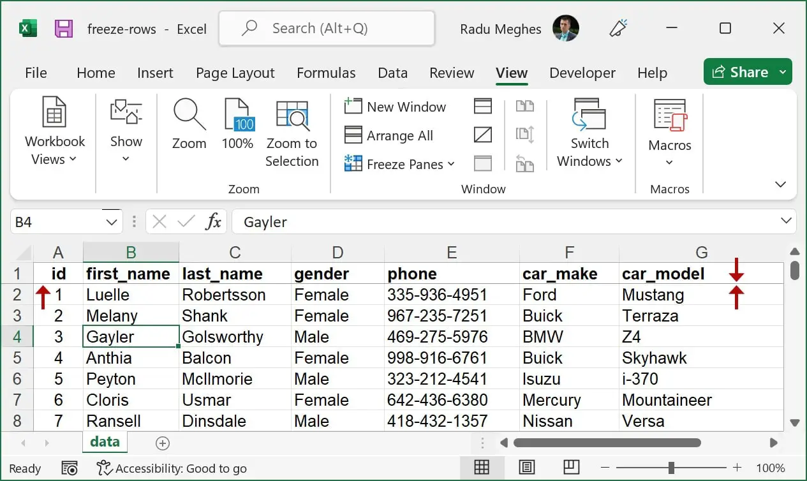Toggle View Side by Side
The height and width of the screenshot is (481, 807).
coord(525,106)
